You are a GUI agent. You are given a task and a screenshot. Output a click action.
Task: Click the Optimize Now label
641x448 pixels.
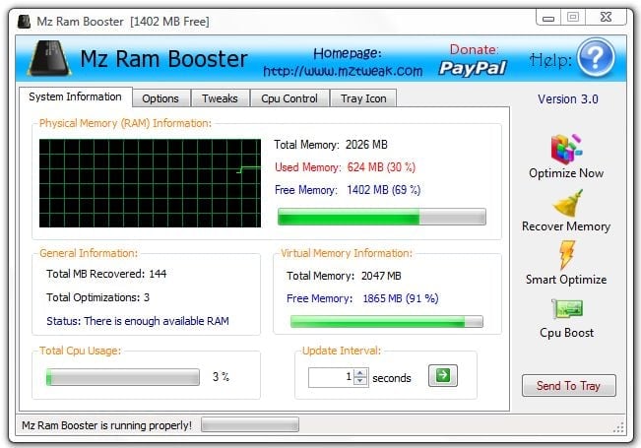click(x=566, y=173)
